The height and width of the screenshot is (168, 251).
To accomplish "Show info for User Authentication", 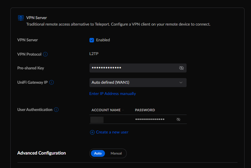I will [56, 110].
